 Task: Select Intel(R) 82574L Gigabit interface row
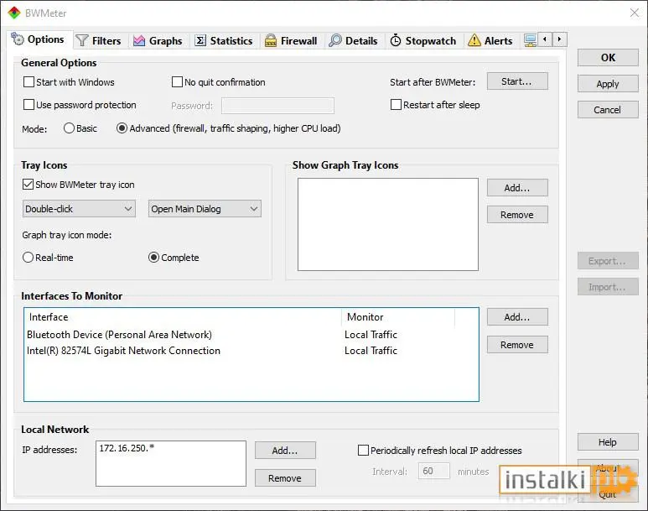pyautogui.click(x=251, y=351)
